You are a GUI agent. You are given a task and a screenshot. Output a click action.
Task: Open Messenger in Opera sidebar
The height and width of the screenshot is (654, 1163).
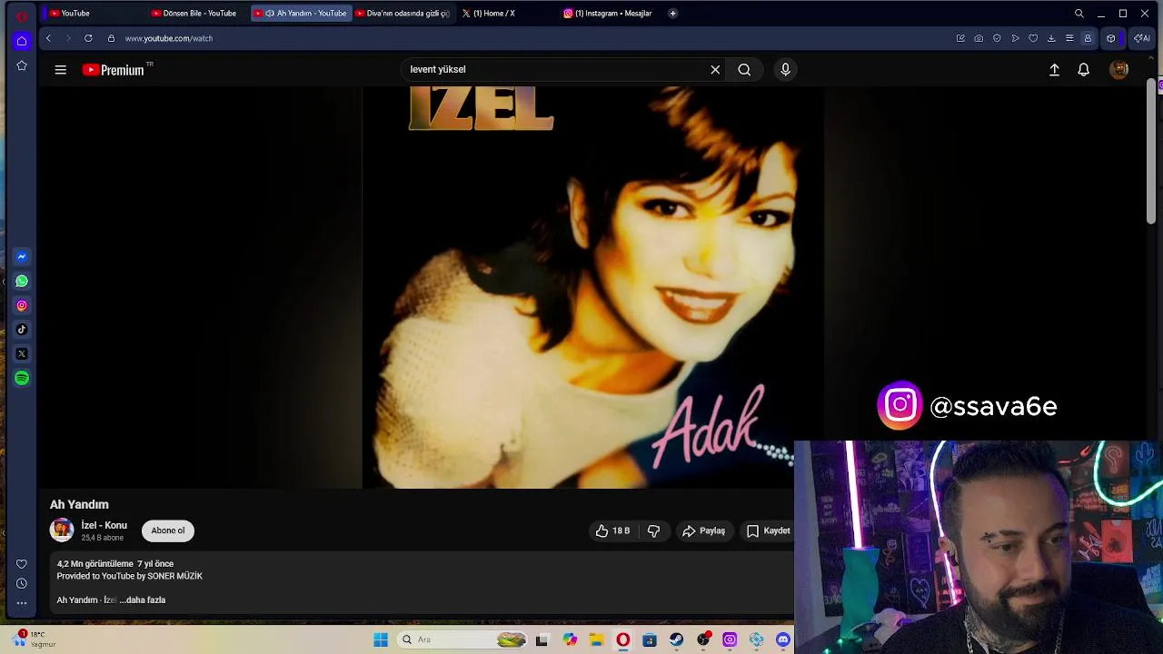tap(22, 257)
